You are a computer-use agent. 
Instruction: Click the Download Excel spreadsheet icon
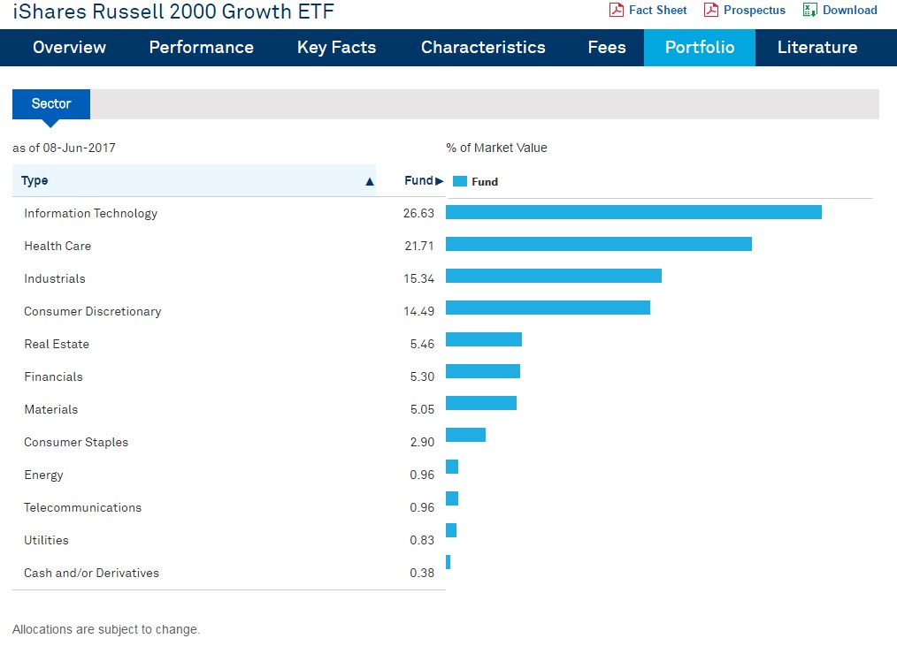click(809, 10)
